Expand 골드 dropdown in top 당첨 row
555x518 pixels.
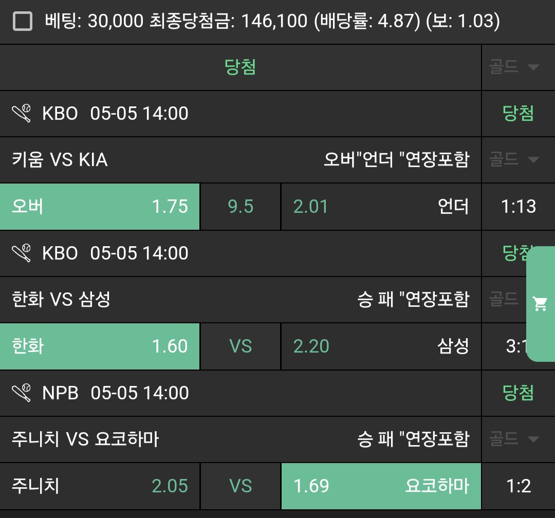514,67
